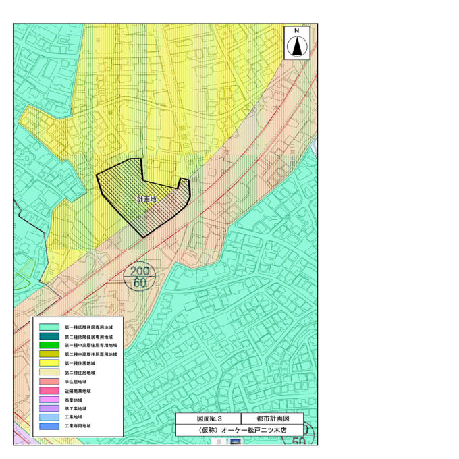The width and height of the screenshot is (459, 459).
Task: Click the partially visible 50 circle marker
Action: point(298,435)
